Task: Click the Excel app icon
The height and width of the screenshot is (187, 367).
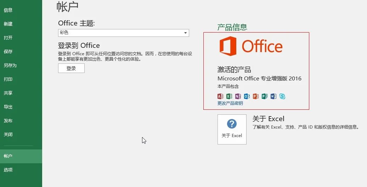Action: pos(229,96)
